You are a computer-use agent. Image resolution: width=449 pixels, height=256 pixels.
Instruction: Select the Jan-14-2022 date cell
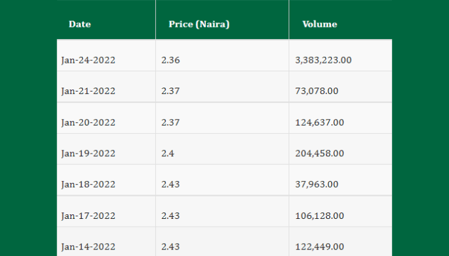pyautogui.click(x=89, y=246)
